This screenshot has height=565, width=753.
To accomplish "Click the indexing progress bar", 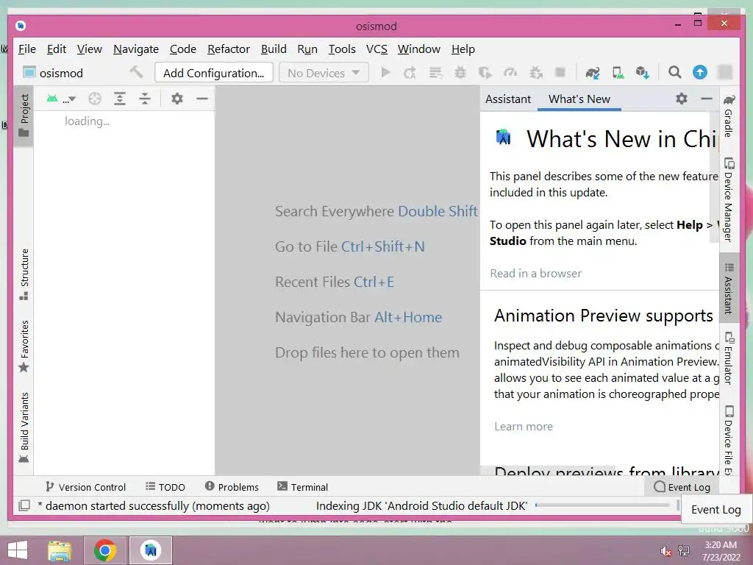I will 602,505.
